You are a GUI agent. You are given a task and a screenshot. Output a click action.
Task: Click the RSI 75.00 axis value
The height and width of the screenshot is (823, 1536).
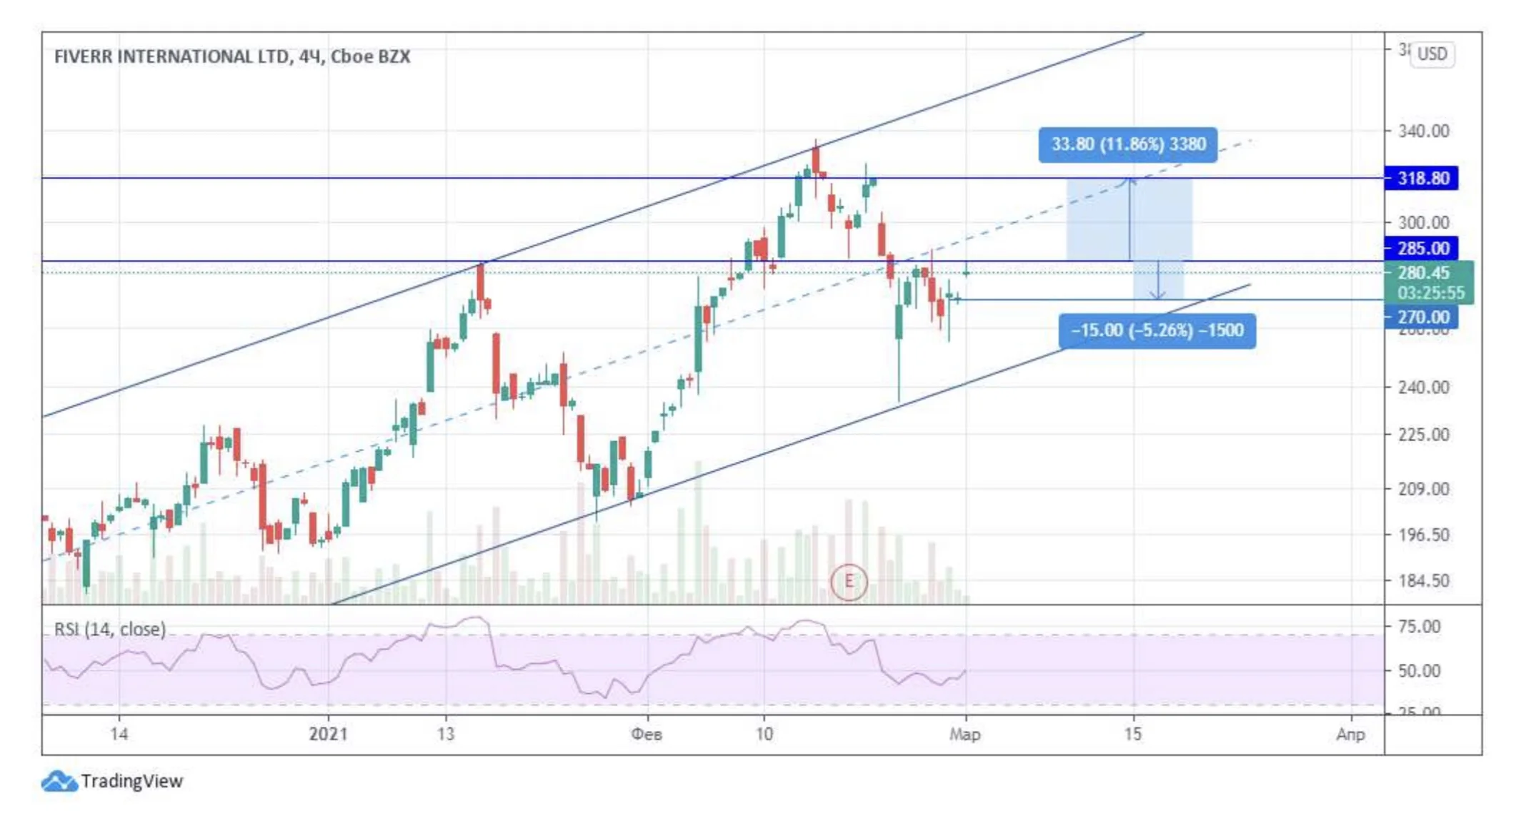pyautogui.click(x=1419, y=627)
